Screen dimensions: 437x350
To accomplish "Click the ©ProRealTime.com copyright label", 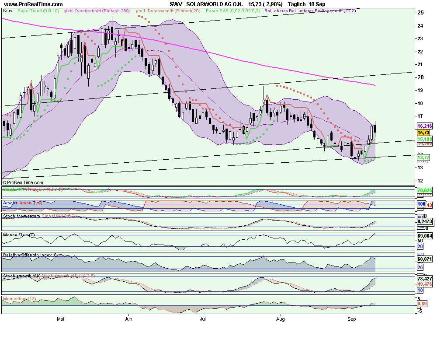I will tap(23, 182).
